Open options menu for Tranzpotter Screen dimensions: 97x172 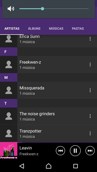click(90, 133)
